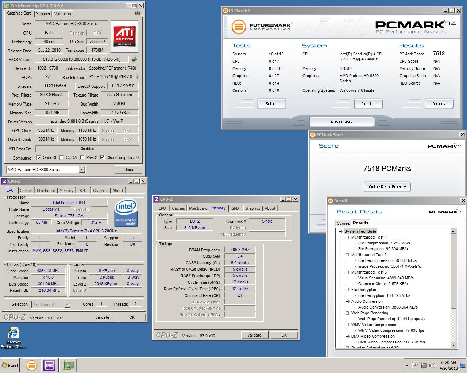Enable the PhysX checkbox

[82, 158]
